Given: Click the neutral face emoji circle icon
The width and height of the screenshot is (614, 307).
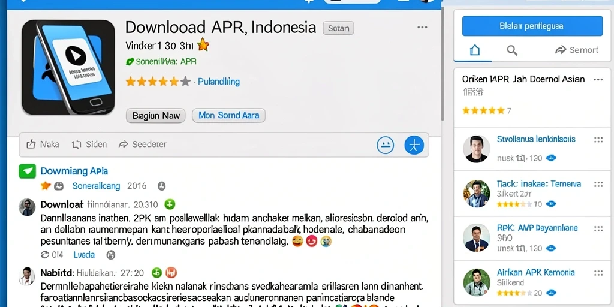Looking at the screenshot, I should pyautogui.click(x=386, y=145).
